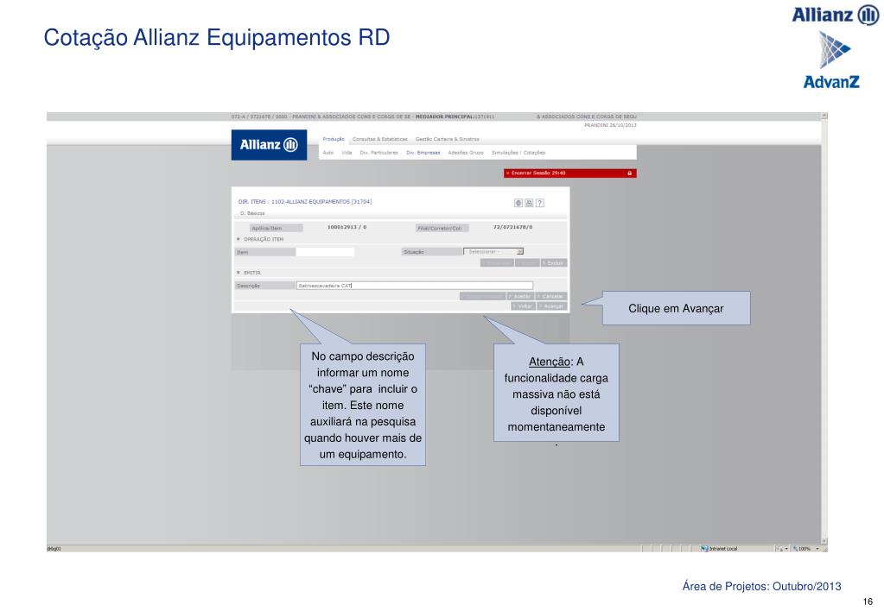Click the Excluir button
The image size is (884, 611).
point(554,263)
